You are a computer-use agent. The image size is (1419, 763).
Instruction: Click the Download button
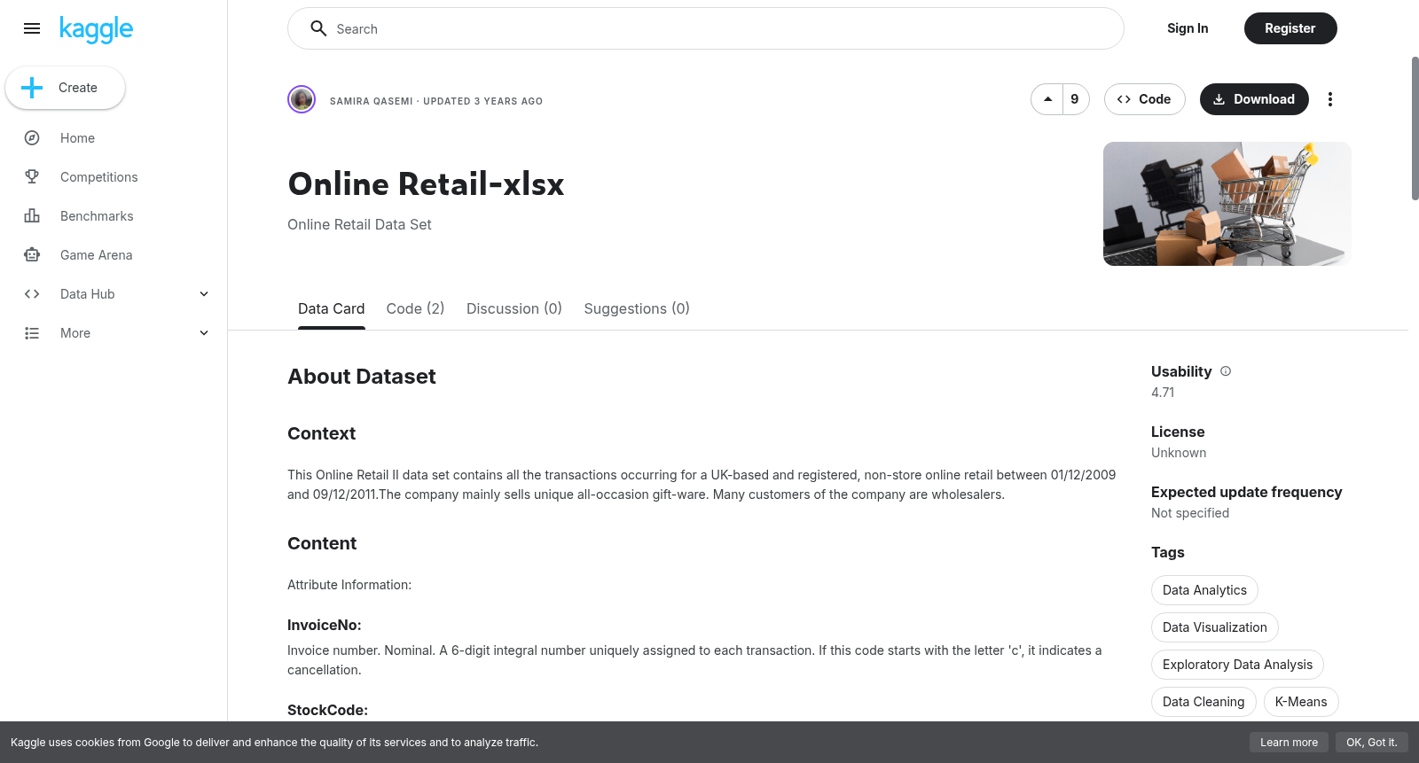pos(1254,99)
